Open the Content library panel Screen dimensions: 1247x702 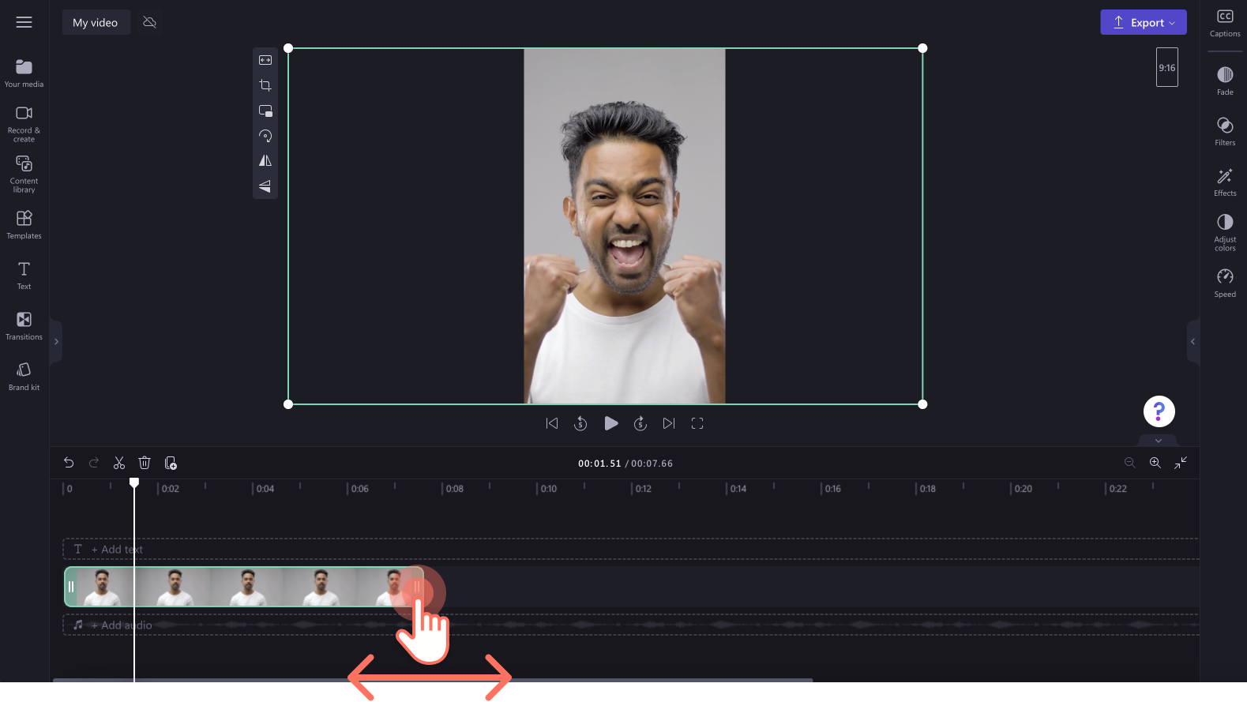[24, 174]
